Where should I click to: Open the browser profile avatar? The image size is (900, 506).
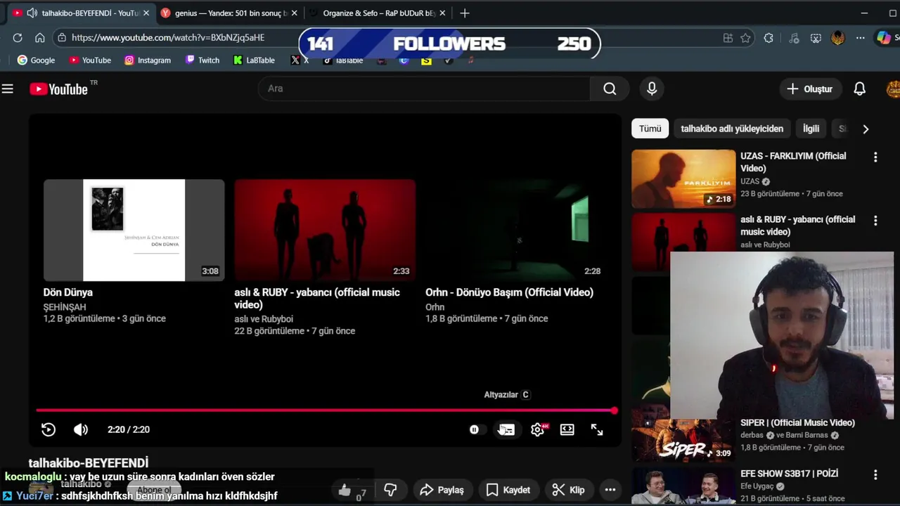point(837,38)
